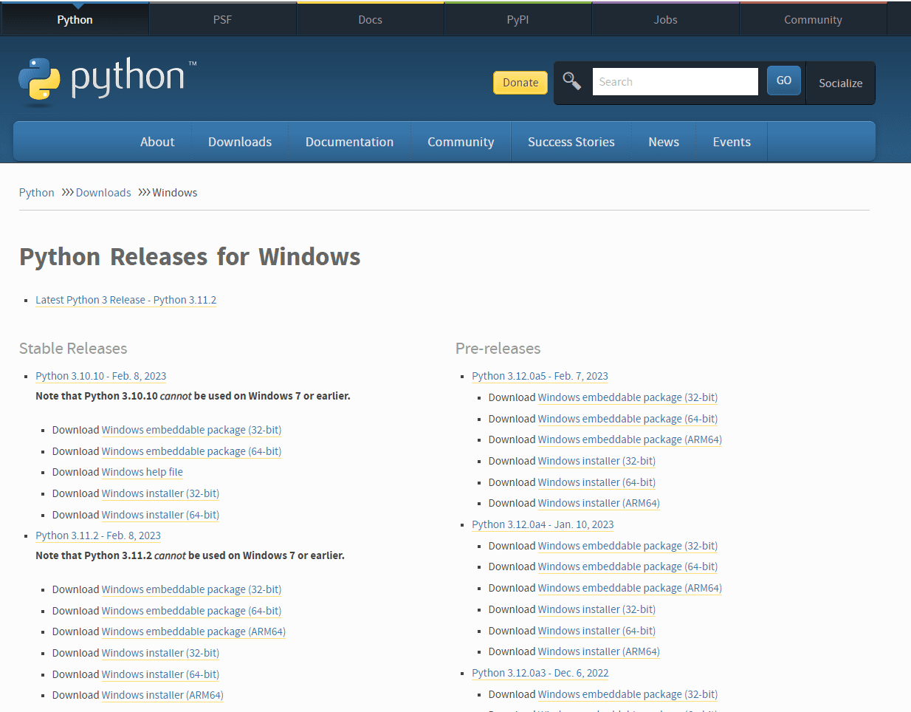Open the Events navigation menu
911x712 pixels.
732,142
